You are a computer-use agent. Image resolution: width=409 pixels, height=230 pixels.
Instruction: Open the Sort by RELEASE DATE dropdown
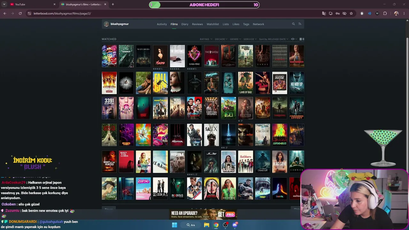point(274,39)
